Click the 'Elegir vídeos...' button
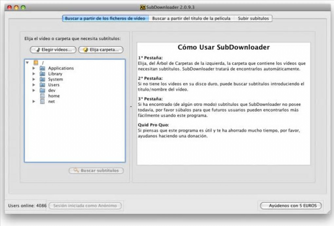The image size is (334, 226). coord(53,50)
